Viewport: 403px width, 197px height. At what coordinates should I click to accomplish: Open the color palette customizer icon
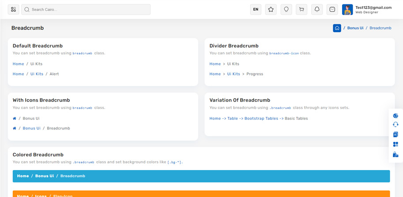click(x=395, y=116)
